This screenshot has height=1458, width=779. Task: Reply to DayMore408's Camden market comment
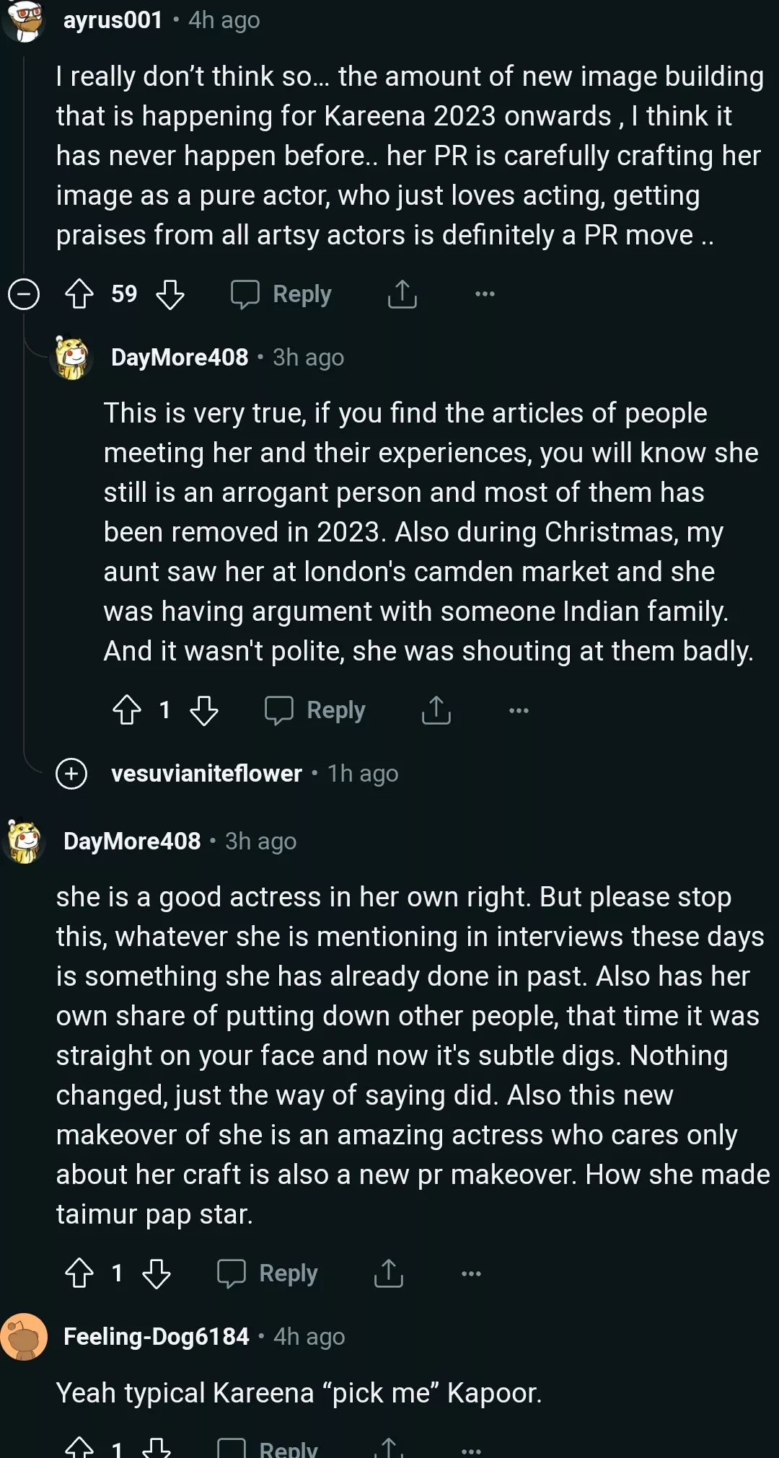315,710
